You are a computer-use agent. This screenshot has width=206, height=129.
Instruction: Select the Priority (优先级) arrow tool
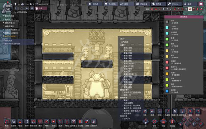pos(172,122)
